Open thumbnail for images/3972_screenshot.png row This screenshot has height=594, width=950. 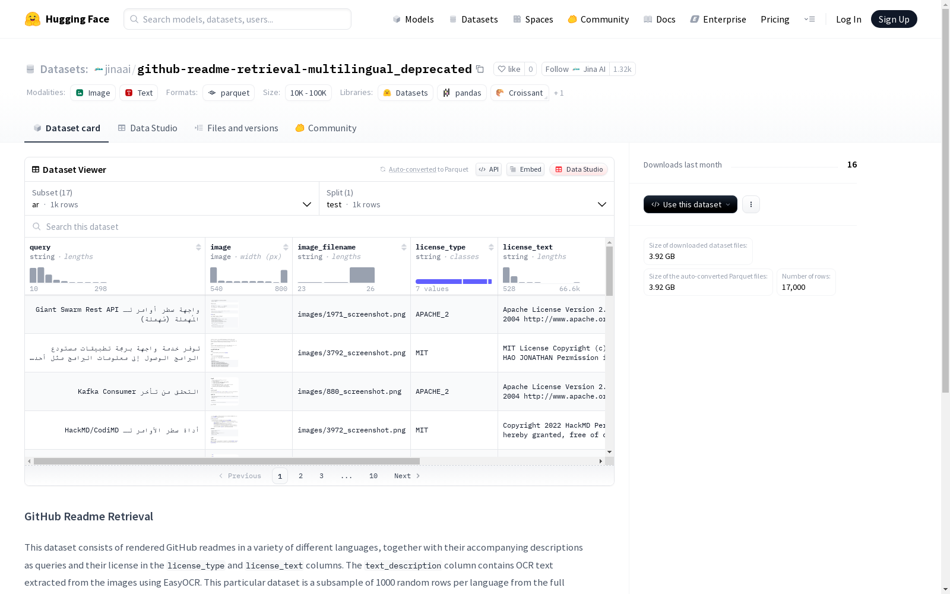(x=224, y=430)
